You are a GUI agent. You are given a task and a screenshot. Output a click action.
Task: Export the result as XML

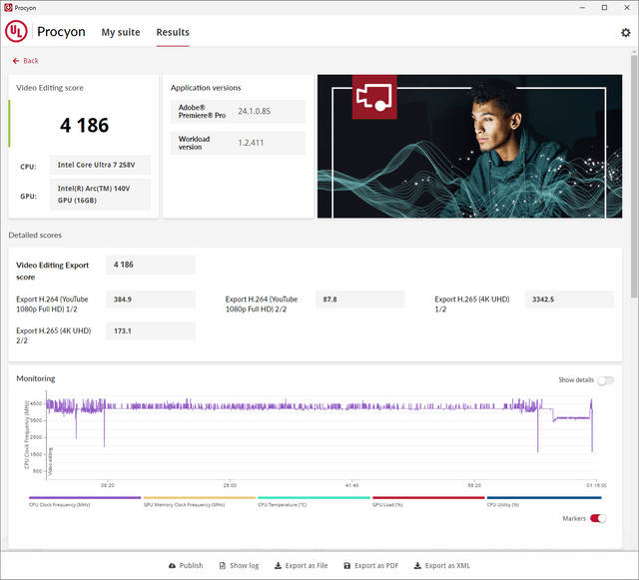point(442,566)
